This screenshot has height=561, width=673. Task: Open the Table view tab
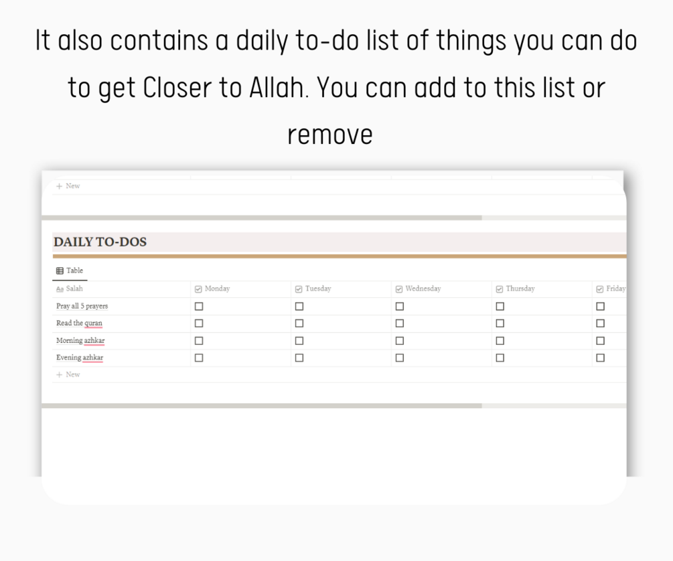pyautogui.click(x=70, y=271)
